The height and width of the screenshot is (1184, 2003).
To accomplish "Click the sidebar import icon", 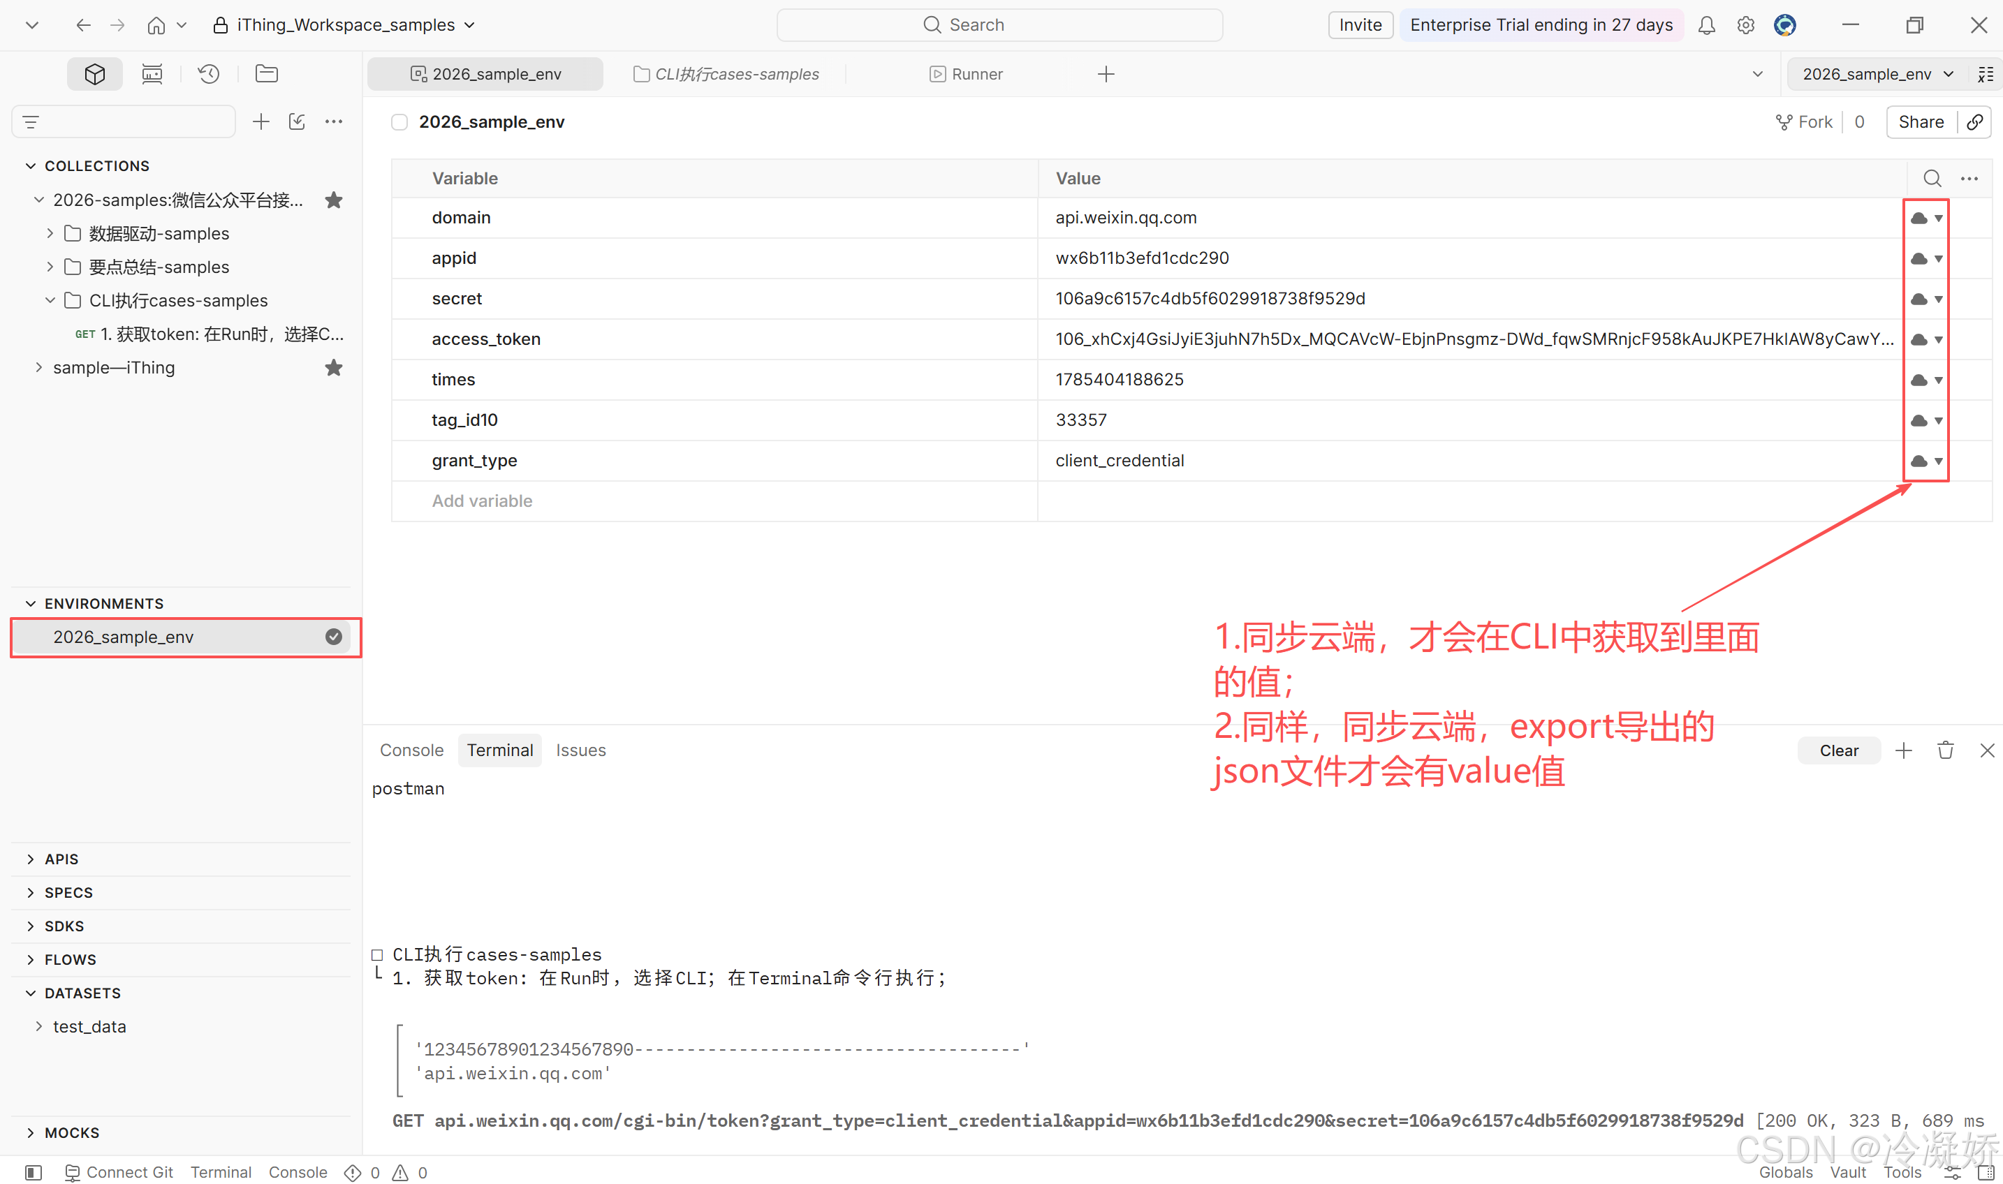I will click(x=297, y=122).
